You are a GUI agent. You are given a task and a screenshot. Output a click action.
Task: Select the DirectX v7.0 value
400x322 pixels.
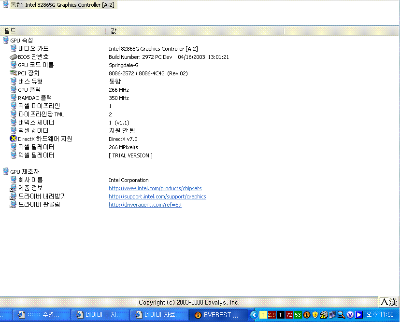[123, 139]
